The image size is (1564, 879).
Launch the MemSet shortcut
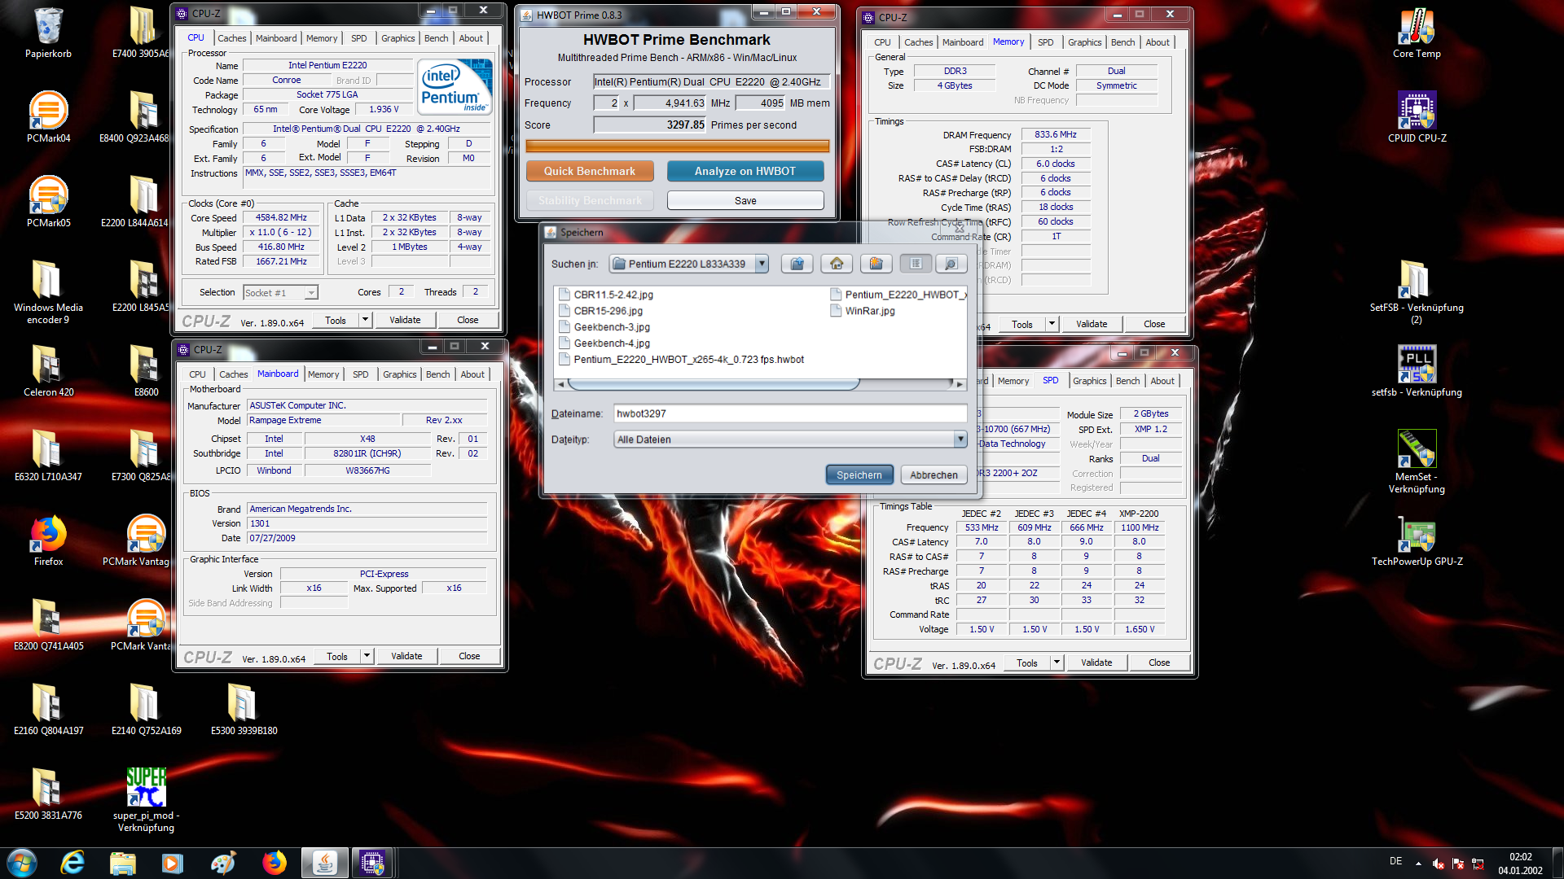click(1417, 461)
